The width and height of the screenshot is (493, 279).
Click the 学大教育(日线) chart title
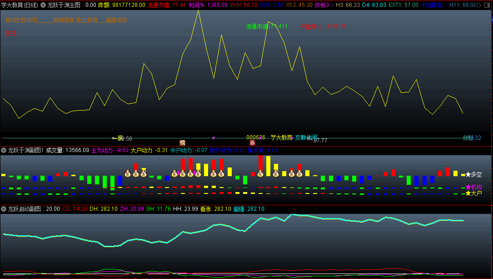point(20,5)
